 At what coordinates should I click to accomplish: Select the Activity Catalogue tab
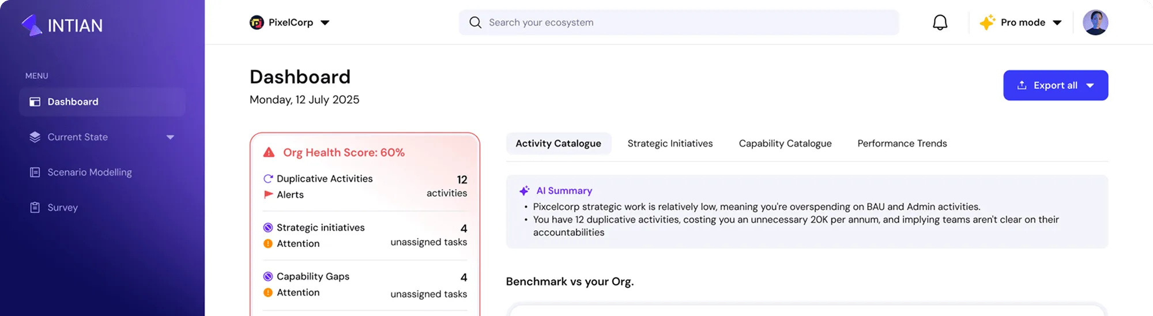[558, 144]
